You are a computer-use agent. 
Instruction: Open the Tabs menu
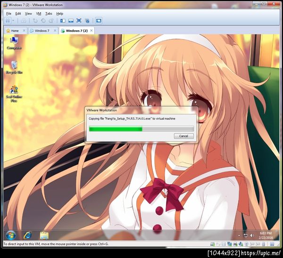[49, 14]
